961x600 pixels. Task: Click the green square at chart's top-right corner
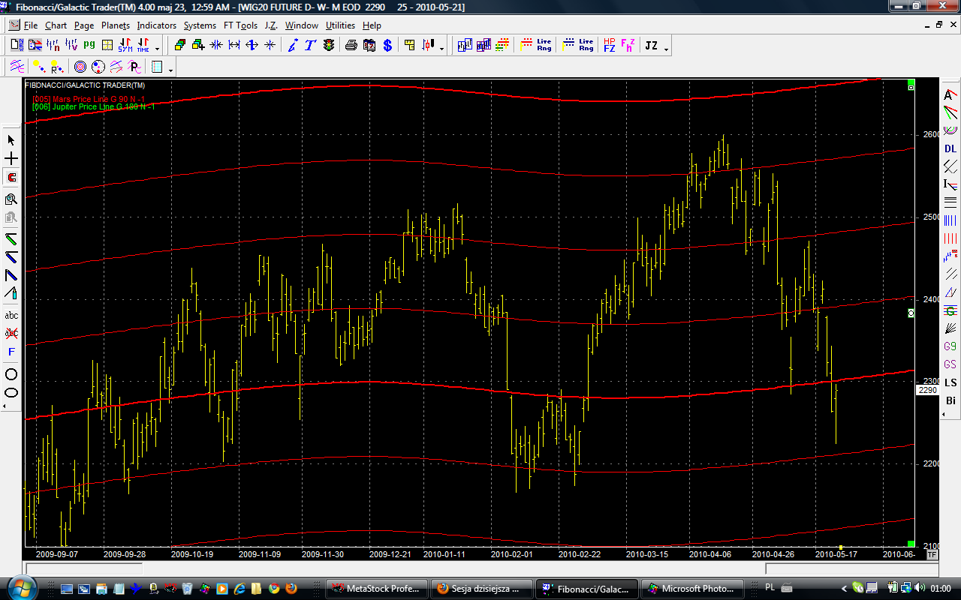[x=911, y=82]
